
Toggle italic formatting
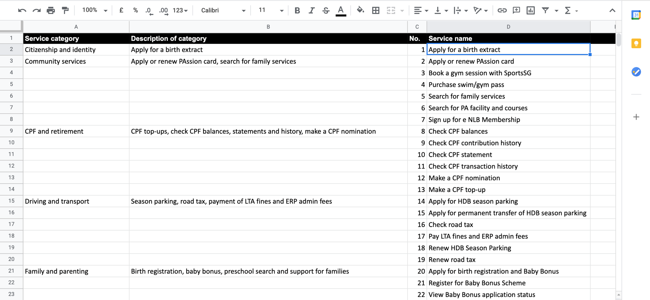[x=311, y=11]
